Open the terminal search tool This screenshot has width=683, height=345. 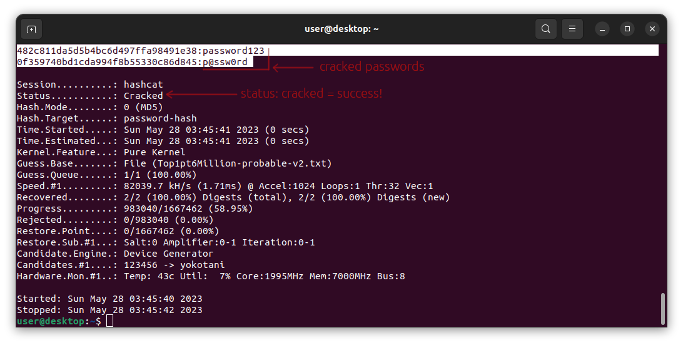pyautogui.click(x=546, y=29)
